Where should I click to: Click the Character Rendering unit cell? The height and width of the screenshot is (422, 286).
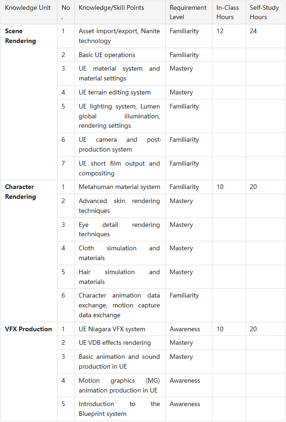pos(29,251)
